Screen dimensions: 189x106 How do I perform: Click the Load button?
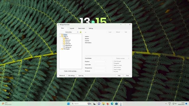[110, 32]
